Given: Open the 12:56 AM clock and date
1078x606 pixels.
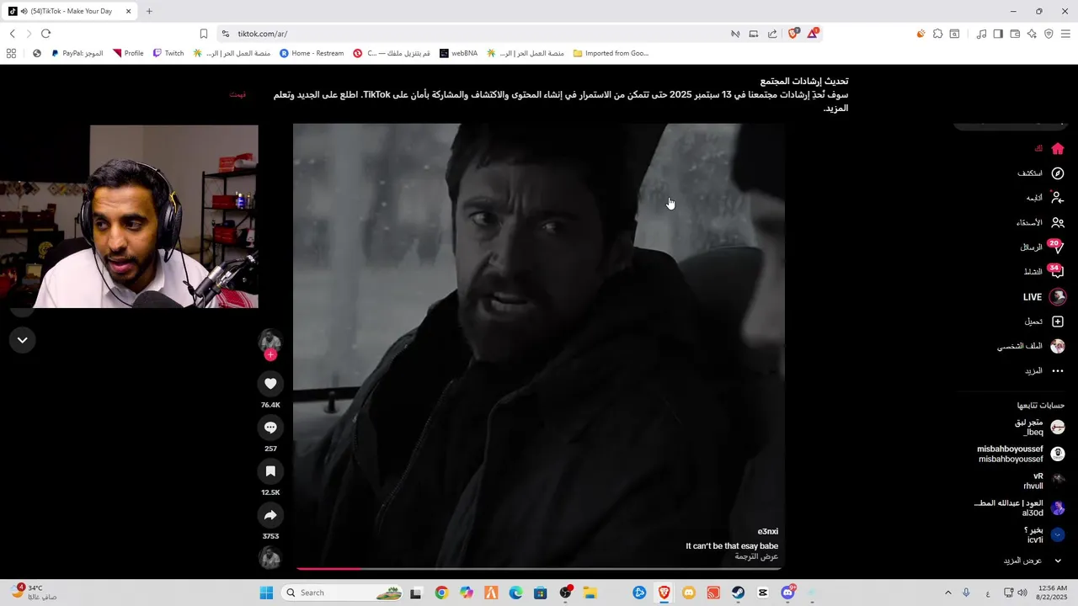Looking at the screenshot, I should [1054, 593].
